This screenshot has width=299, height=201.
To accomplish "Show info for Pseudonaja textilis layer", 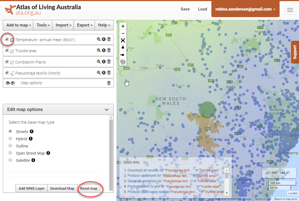I will click(x=104, y=73).
